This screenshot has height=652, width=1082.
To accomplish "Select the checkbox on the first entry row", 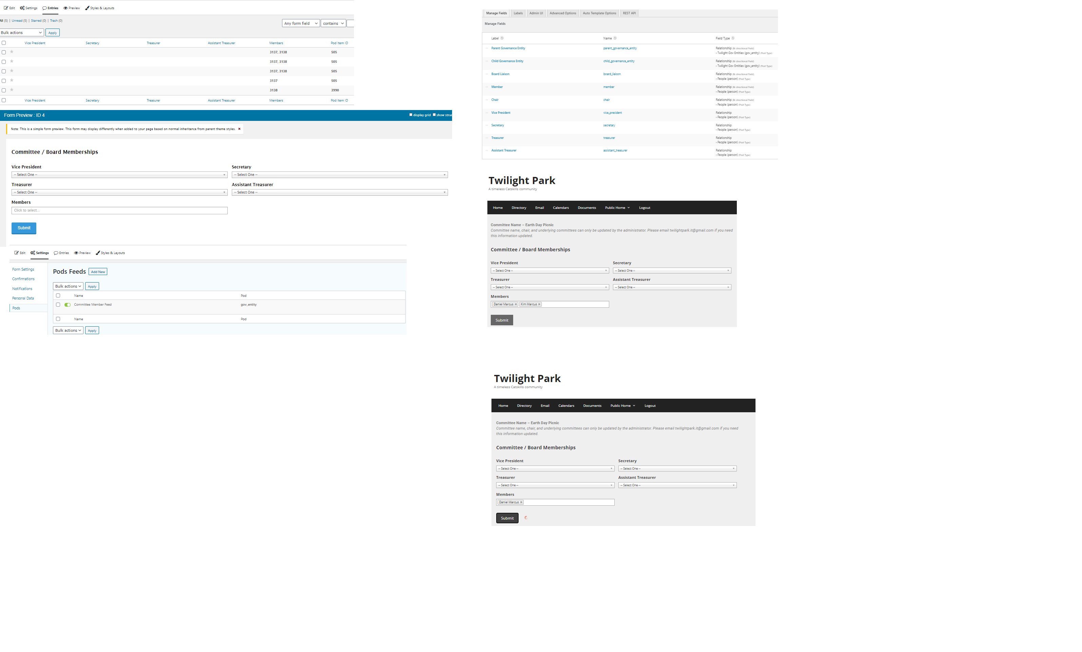I will (3, 52).
